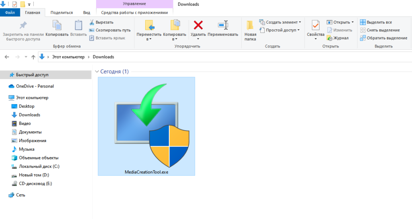Image resolution: width=412 pixels, height=219 pixels.
Task: Select Локальный диск (C:) in sidebar
Action: tap(39, 166)
